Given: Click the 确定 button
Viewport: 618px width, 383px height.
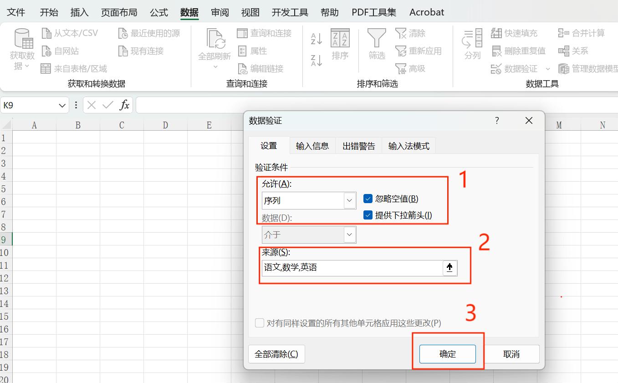Looking at the screenshot, I should tap(448, 354).
